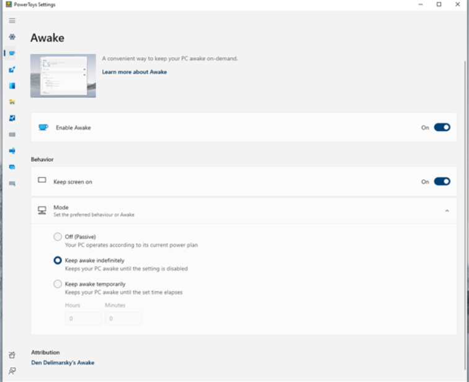The width and height of the screenshot is (469, 382).
Task: Select the Awake cup icon in the sidebar
Action: tap(12, 53)
